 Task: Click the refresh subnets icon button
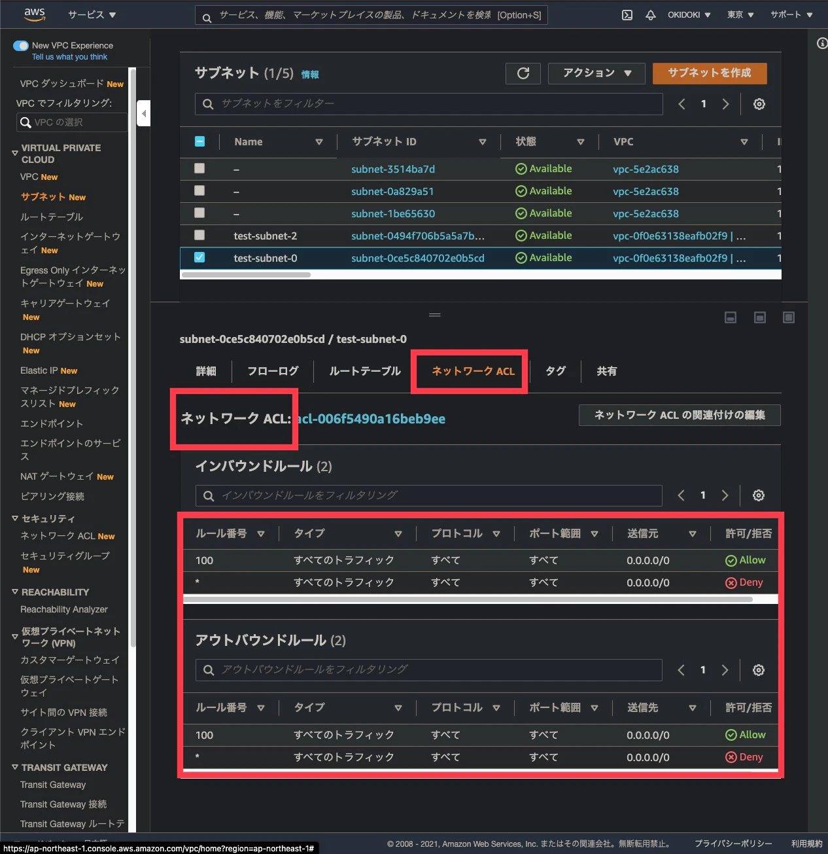pyautogui.click(x=523, y=73)
